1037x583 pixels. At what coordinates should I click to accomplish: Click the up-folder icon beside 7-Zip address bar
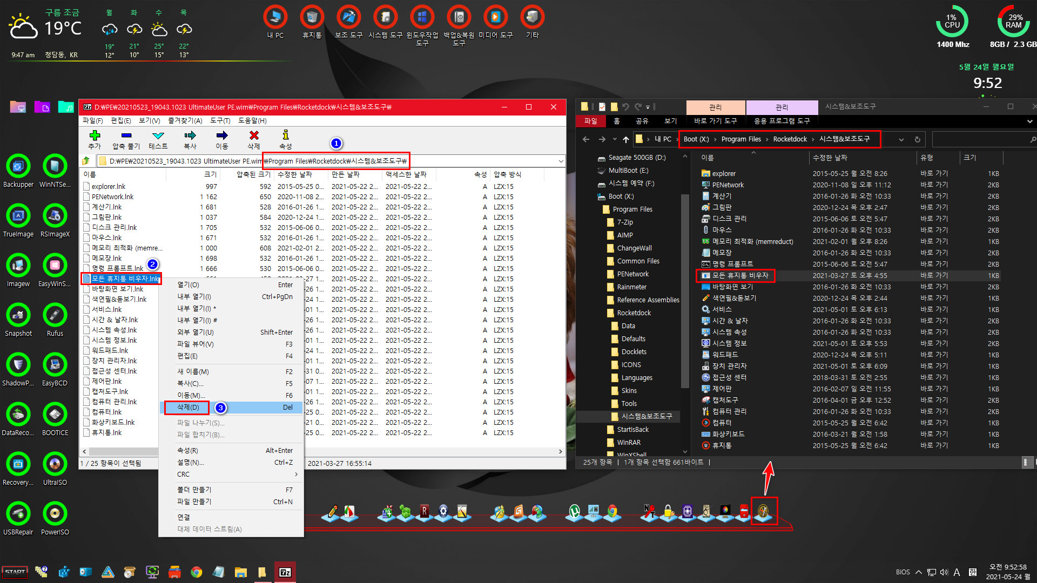86,161
